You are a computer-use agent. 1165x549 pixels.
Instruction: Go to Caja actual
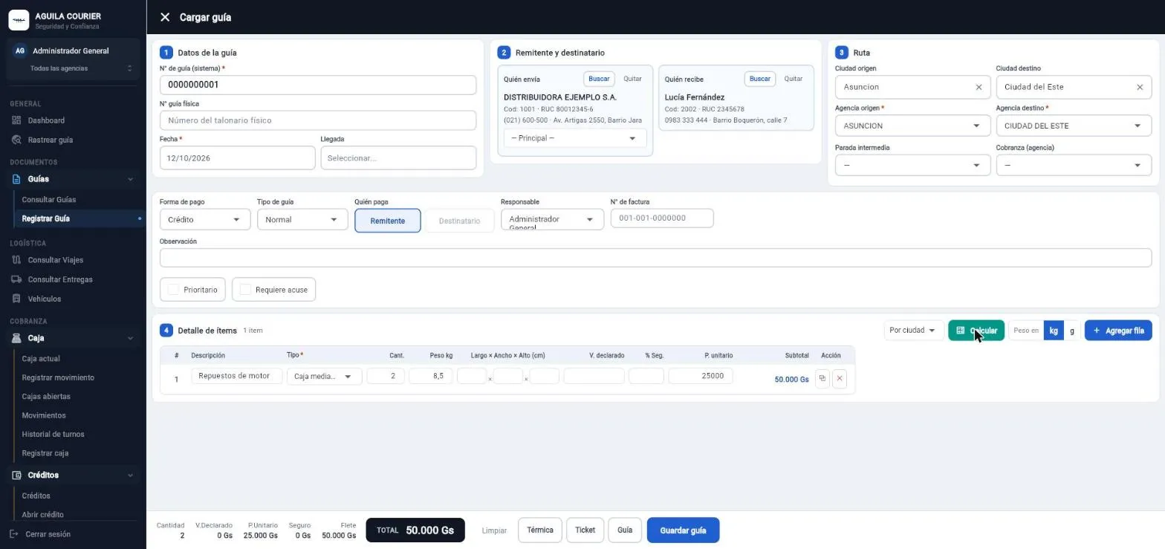pyautogui.click(x=41, y=359)
